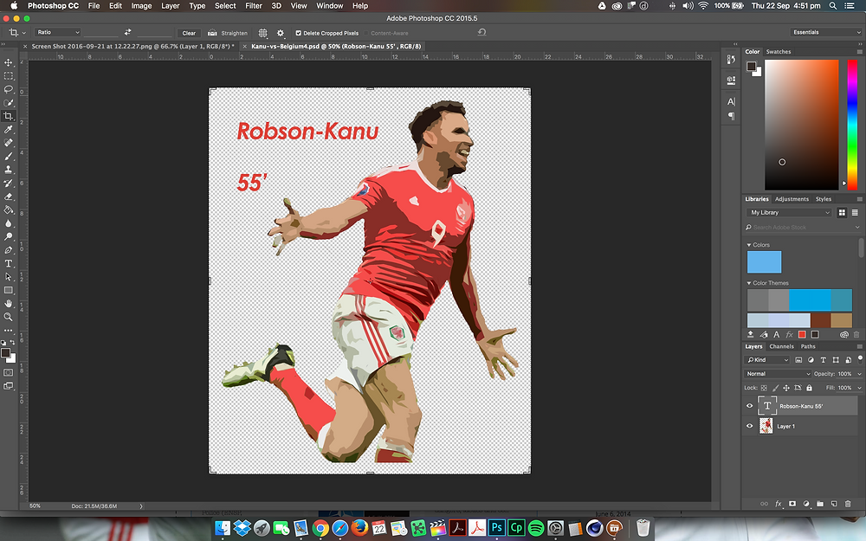This screenshot has height=541, width=866.
Task: Select the Blur tool
Action: click(x=9, y=223)
